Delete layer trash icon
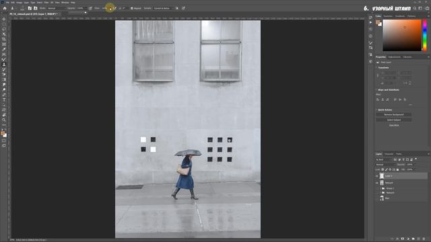 pyautogui.click(x=424, y=239)
